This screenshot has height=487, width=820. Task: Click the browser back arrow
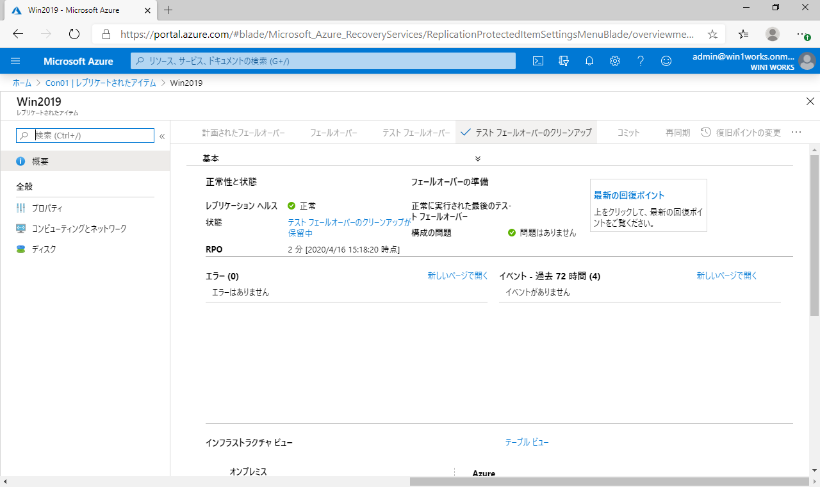coord(18,34)
